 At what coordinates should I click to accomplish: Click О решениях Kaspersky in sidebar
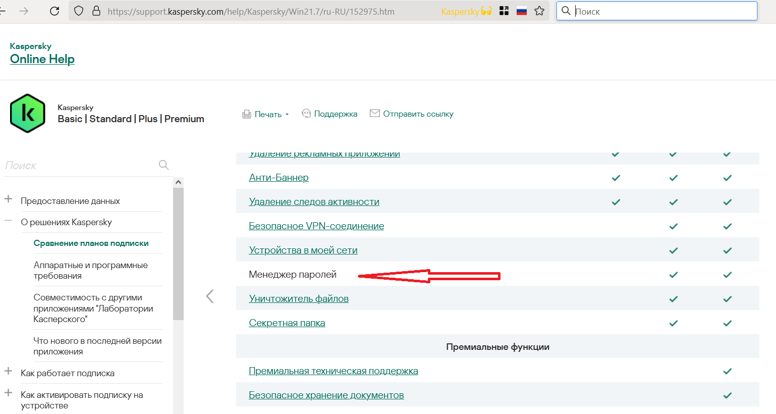pos(66,222)
